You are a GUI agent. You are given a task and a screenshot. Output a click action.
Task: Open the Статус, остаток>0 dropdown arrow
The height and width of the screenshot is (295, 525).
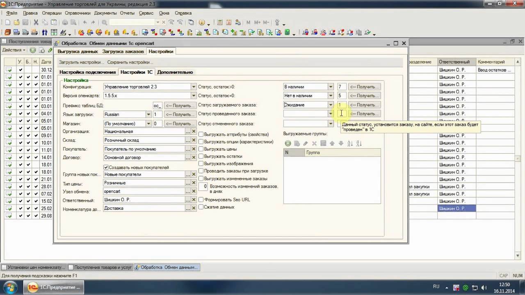coord(331,87)
